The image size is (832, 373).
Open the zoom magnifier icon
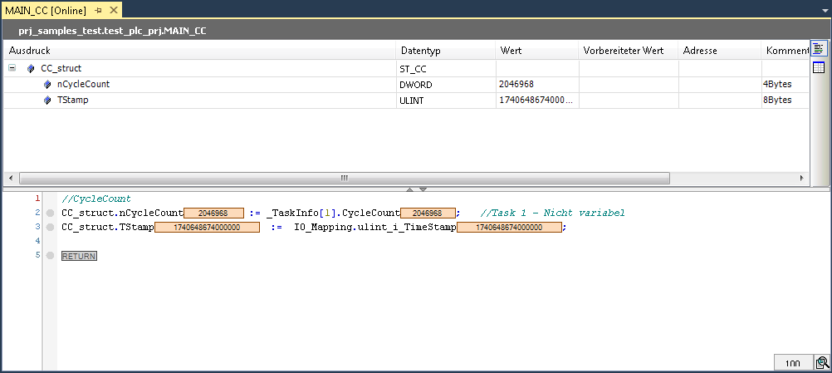coord(822,363)
